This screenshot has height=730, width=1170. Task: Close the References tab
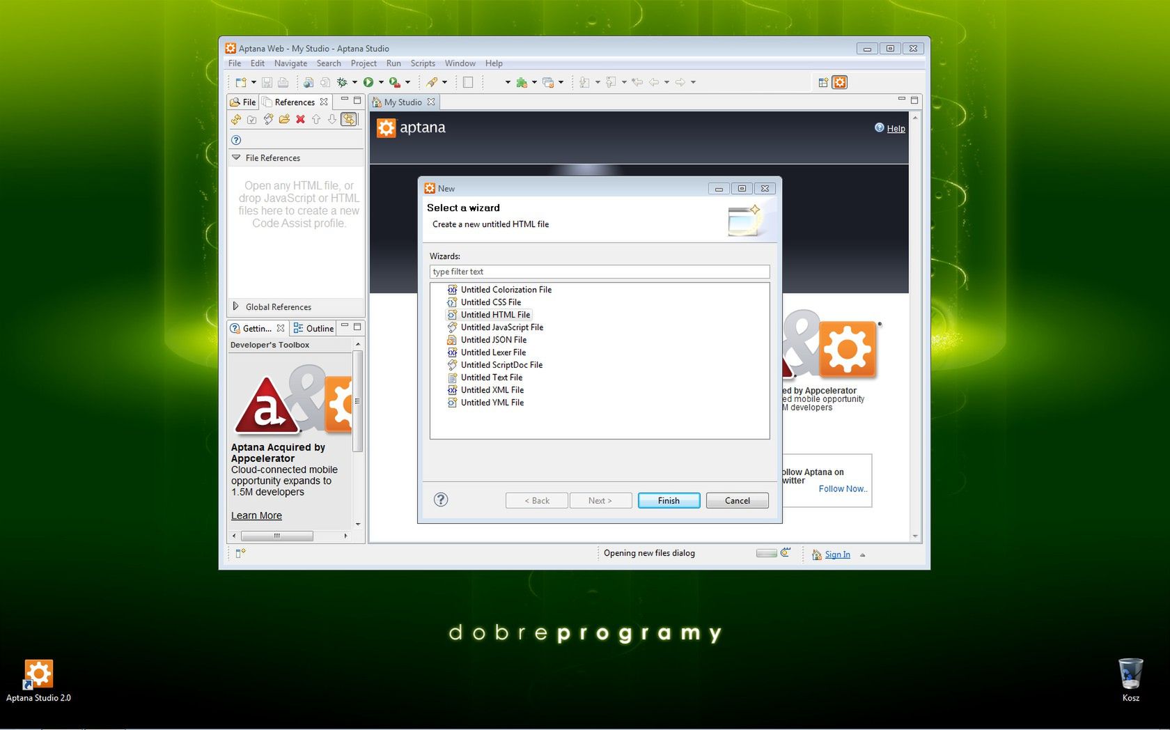324,102
